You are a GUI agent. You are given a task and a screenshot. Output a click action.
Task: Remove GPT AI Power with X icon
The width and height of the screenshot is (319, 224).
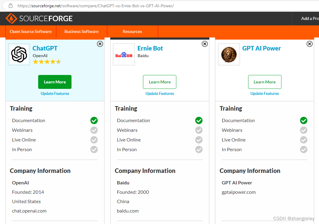309,44
